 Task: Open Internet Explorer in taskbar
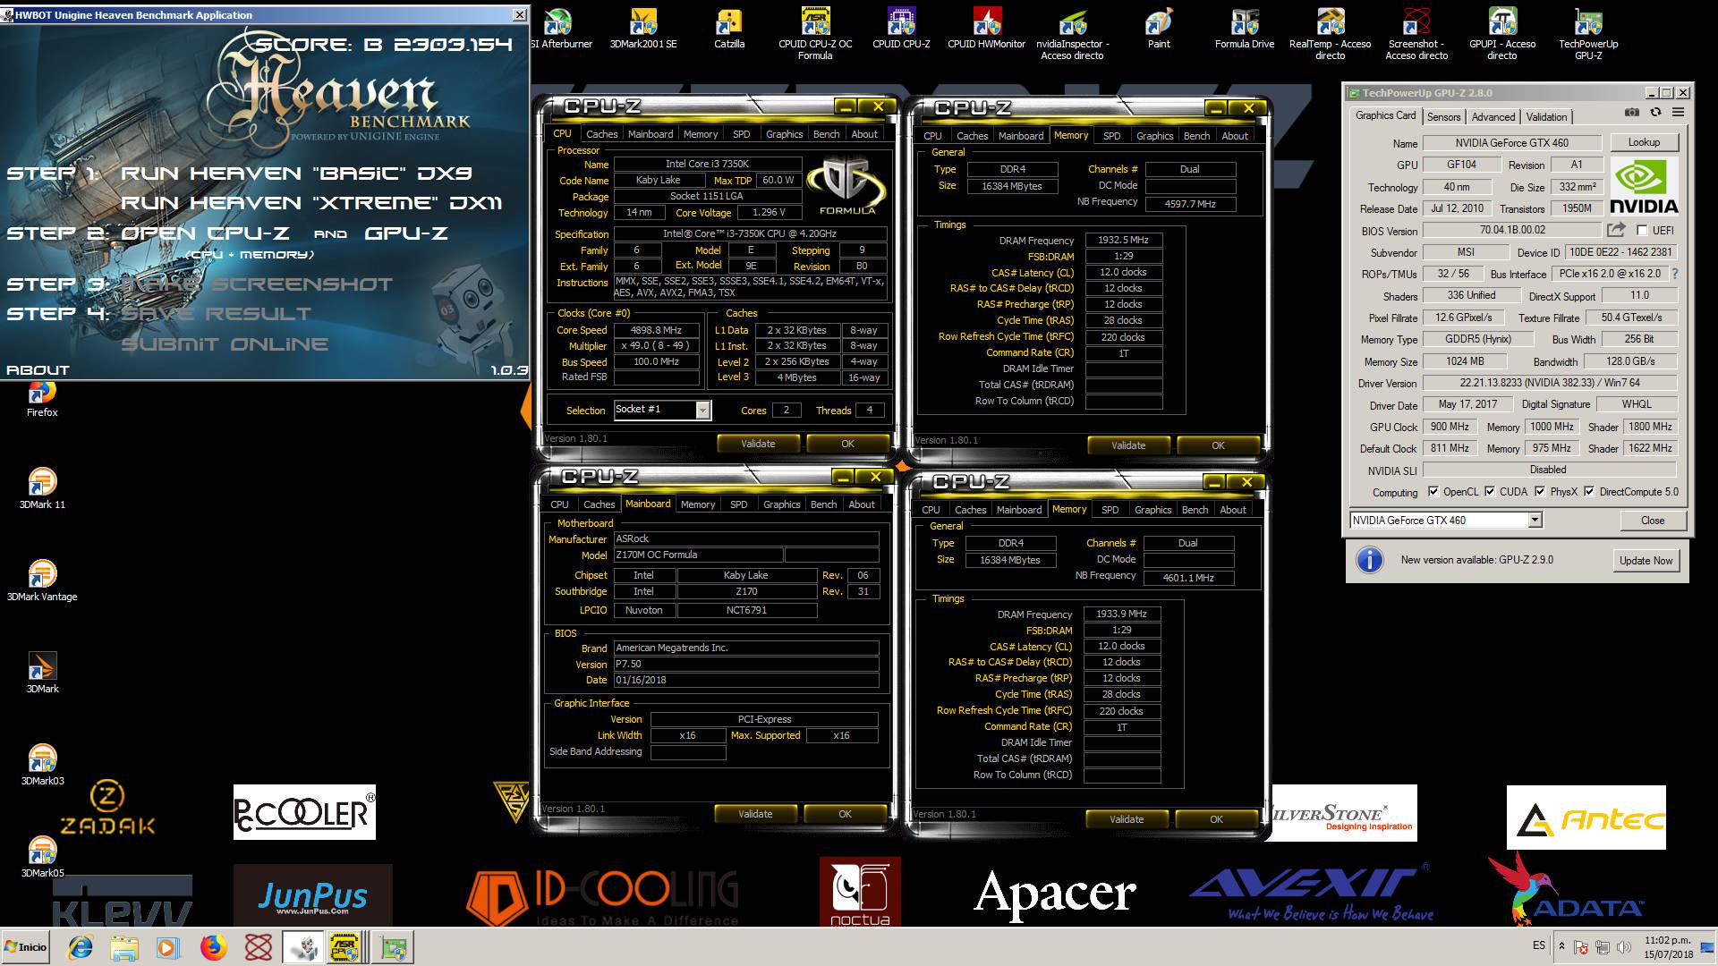click(x=81, y=947)
